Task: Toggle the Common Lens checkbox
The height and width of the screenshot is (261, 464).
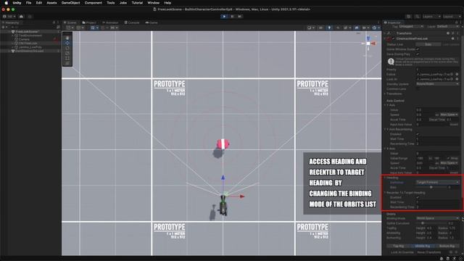Action: point(418,88)
